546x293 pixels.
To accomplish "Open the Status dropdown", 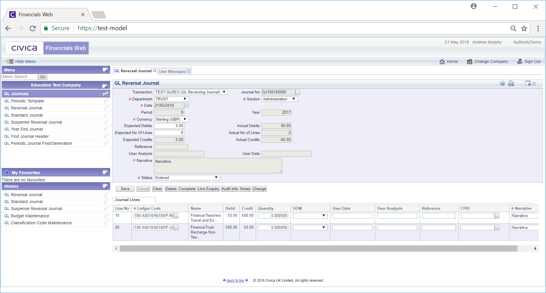I will pyautogui.click(x=187, y=178).
